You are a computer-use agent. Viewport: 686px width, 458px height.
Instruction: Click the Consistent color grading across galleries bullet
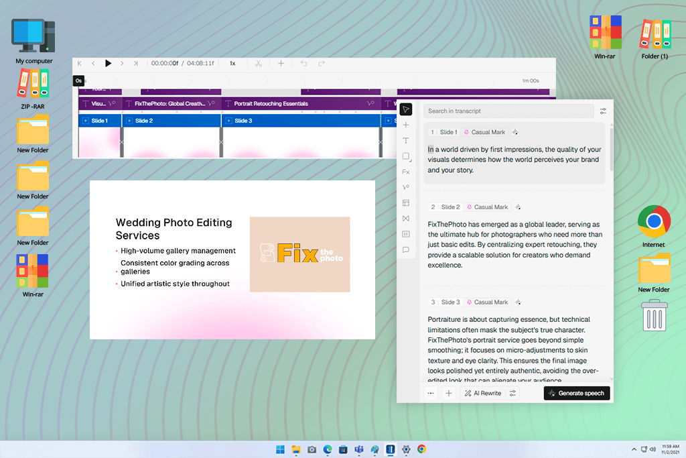pos(175,267)
